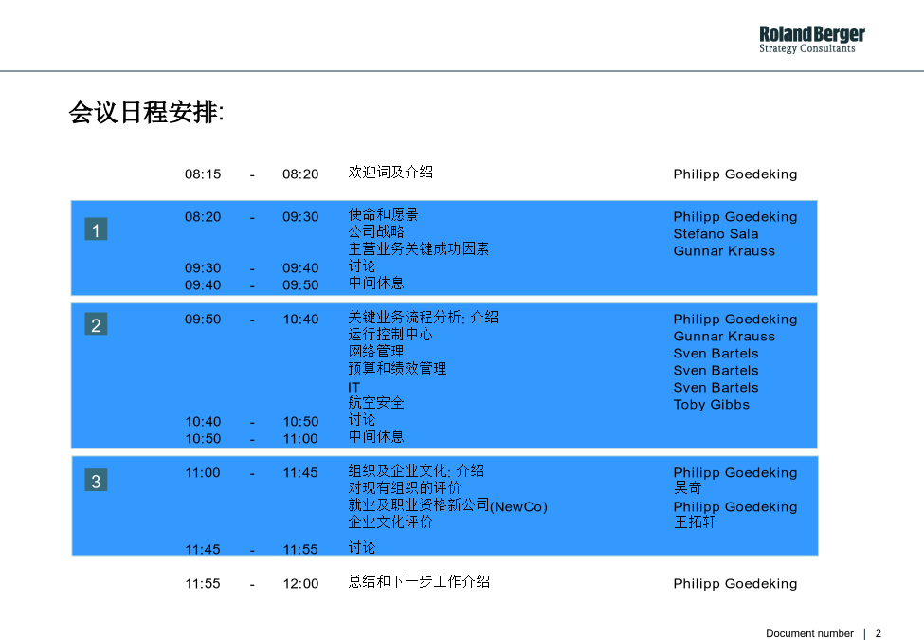Select the presenter name 吴奇
Screen dimensions: 924x640
[687, 488]
